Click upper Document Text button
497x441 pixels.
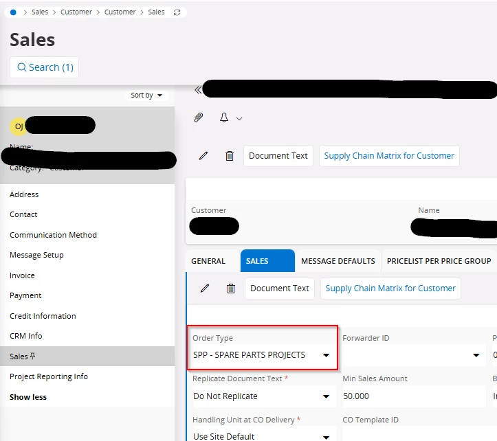(x=278, y=156)
